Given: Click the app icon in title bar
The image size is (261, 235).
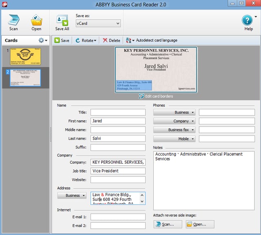Looking at the screenshot, I should pyautogui.click(x=4, y=4).
